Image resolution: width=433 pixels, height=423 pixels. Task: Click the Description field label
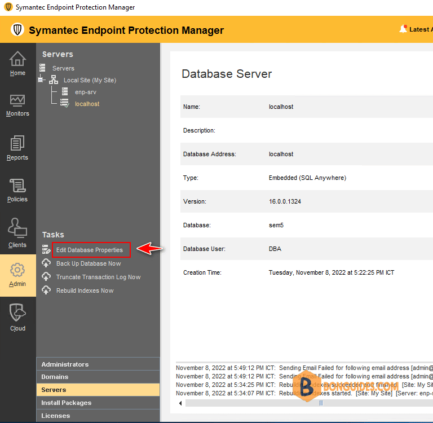tap(199, 130)
